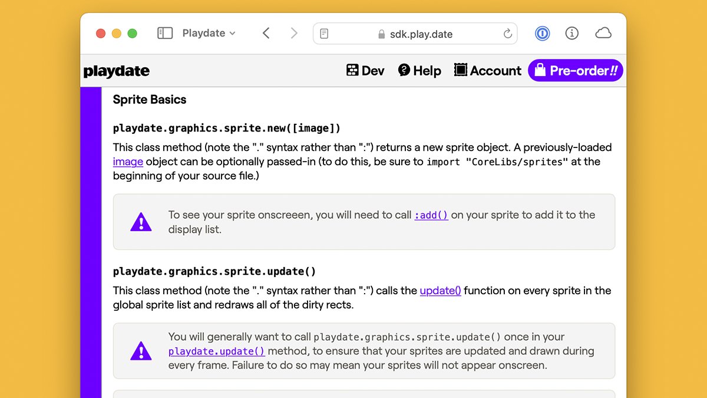This screenshot has width=707, height=398.
Task: Click the playdate.graphics.sprite.update() heading
Action: click(x=214, y=272)
